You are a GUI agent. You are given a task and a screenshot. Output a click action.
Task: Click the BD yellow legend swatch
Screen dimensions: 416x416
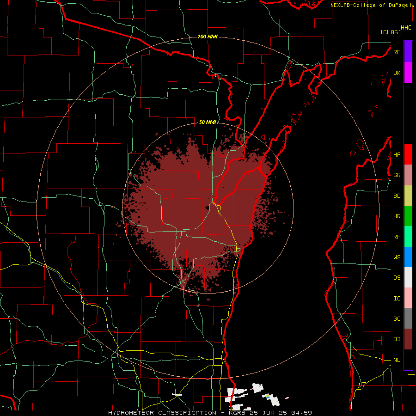click(x=408, y=196)
